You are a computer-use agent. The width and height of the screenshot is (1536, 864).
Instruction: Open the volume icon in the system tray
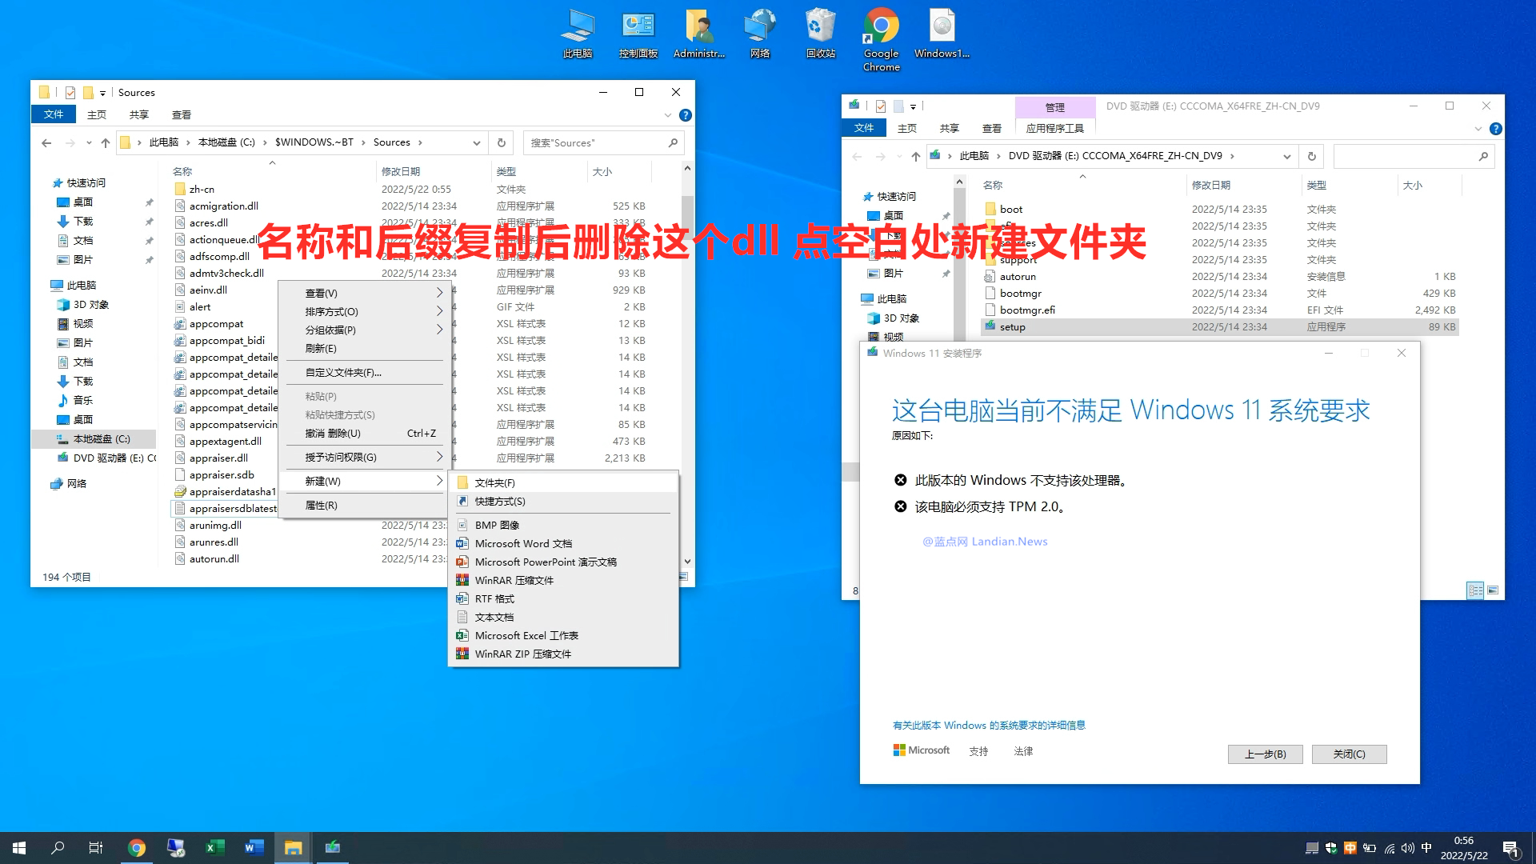tap(1407, 847)
